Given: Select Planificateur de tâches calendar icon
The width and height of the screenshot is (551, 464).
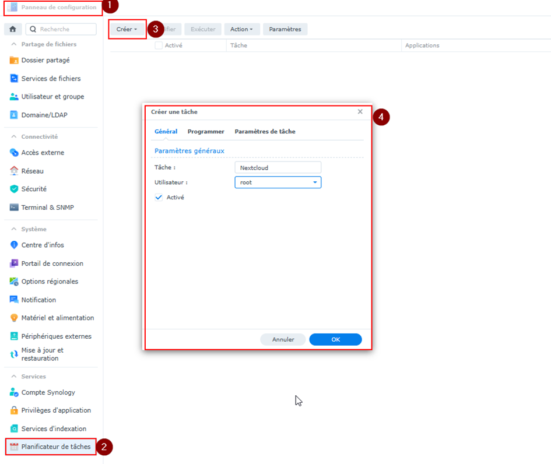Looking at the screenshot, I should [15, 447].
